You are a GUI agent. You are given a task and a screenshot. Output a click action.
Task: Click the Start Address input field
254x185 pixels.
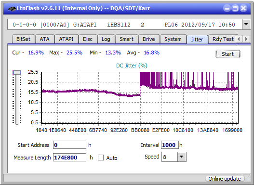(x=70, y=145)
